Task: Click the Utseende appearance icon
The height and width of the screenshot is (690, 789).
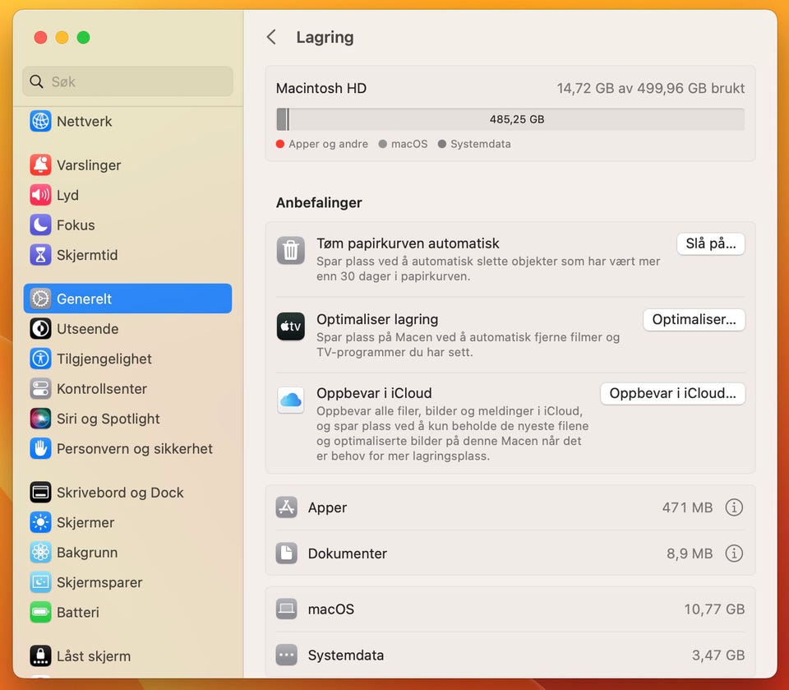Action: [40, 329]
